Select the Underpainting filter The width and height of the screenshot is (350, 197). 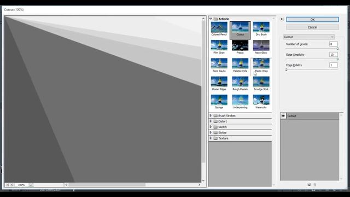tap(240, 102)
